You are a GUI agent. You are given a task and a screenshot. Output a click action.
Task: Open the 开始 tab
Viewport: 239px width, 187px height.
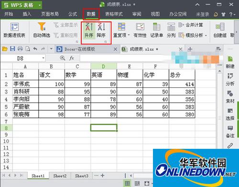9,14
